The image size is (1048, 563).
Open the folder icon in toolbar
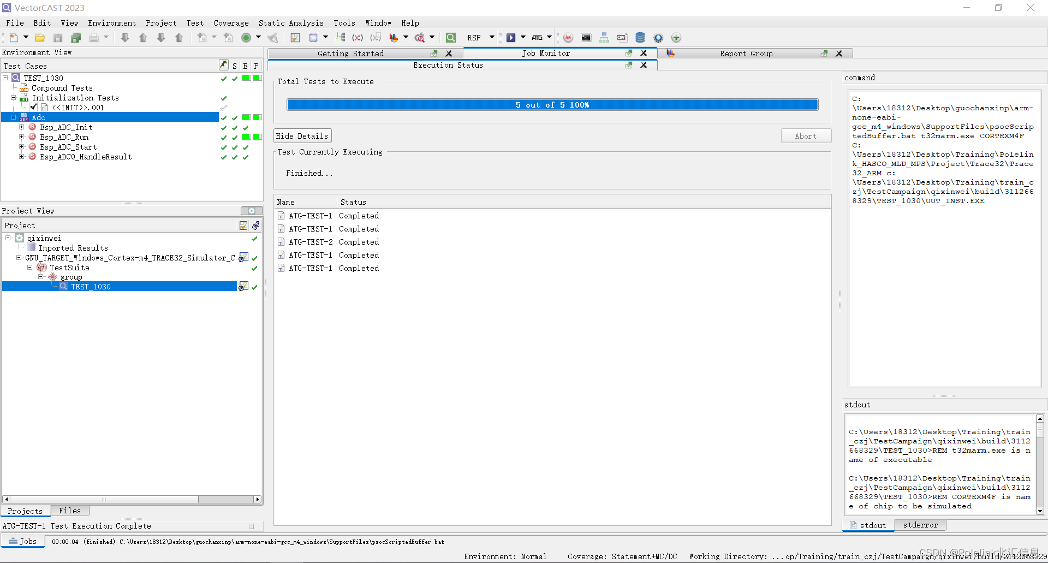tap(40, 38)
